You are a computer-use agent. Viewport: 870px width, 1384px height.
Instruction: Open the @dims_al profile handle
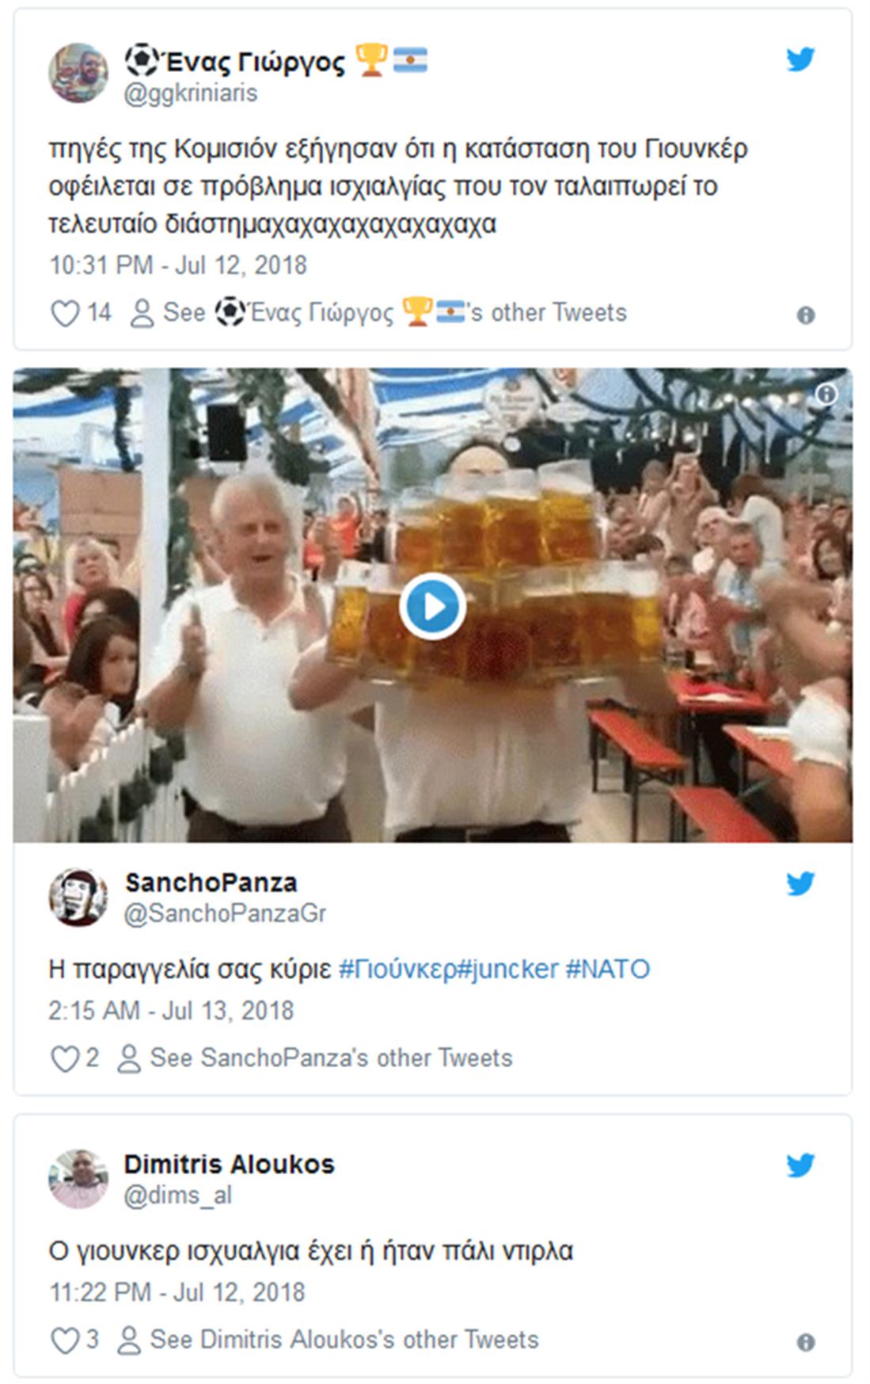tap(178, 1195)
